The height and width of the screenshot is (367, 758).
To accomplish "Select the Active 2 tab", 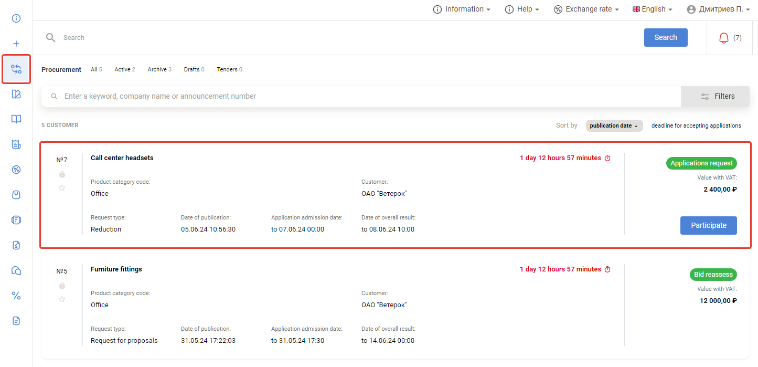I will coord(125,69).
